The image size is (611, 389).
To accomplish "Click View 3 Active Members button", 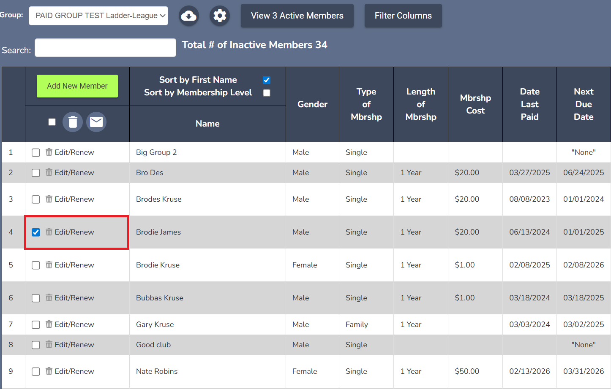I will [297, 16].
